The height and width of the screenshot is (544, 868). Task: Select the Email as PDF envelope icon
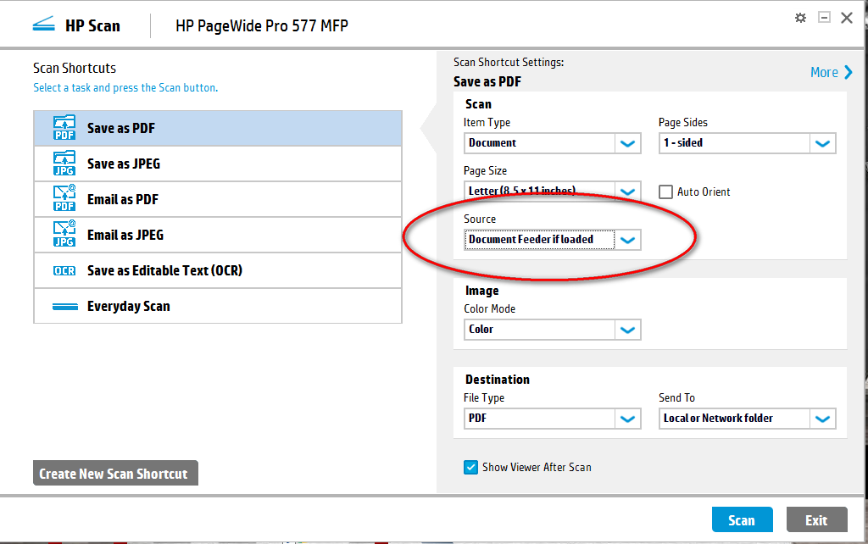coord(64,198)
